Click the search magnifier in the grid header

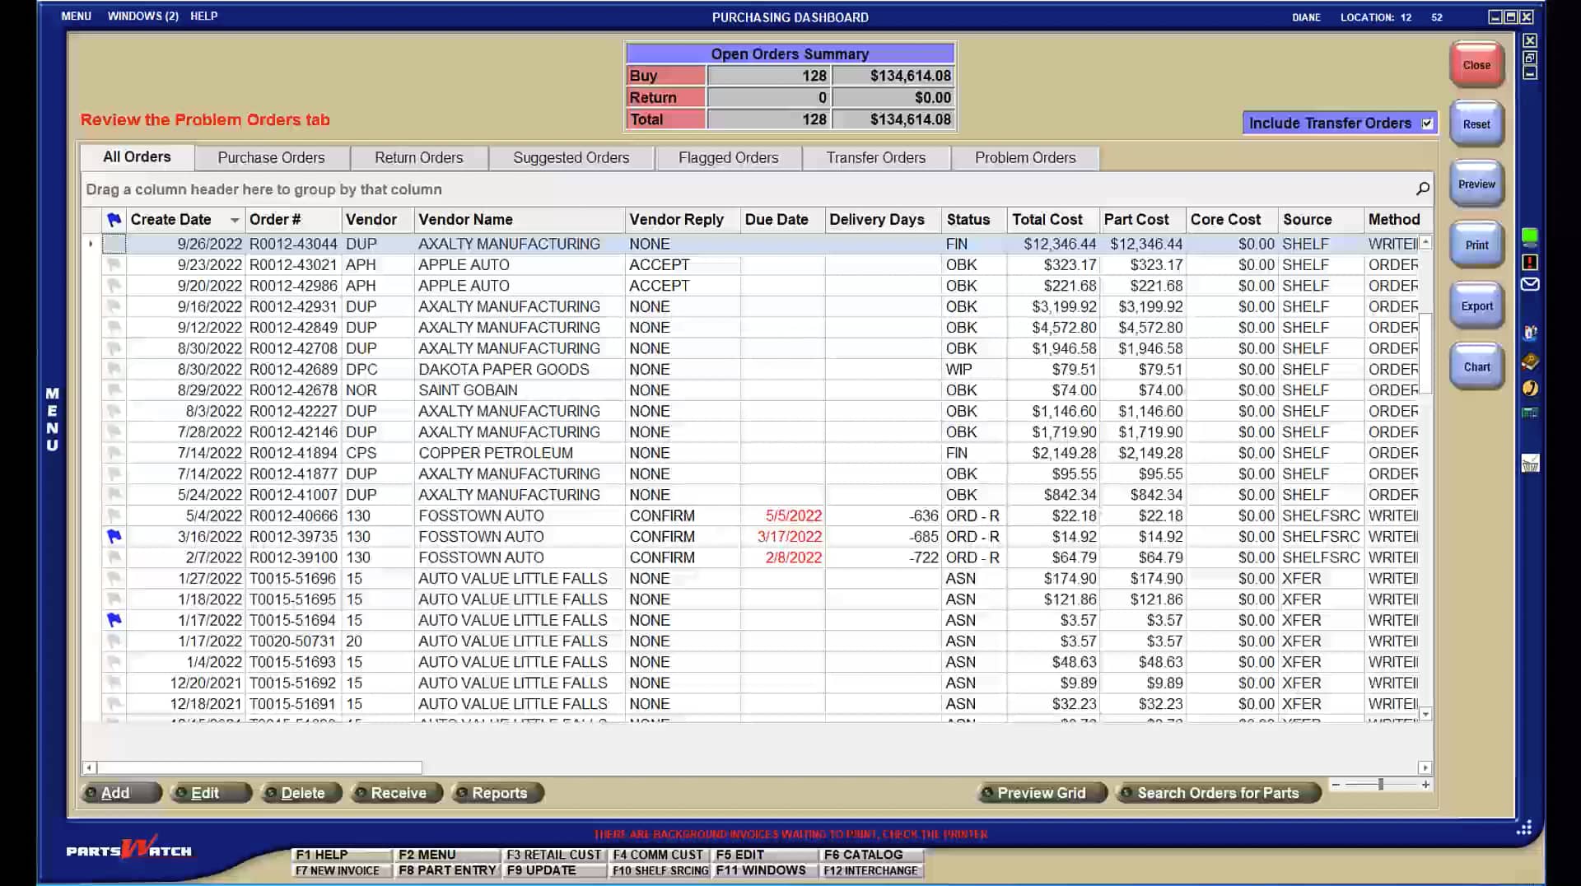(x=1422, y=189)
